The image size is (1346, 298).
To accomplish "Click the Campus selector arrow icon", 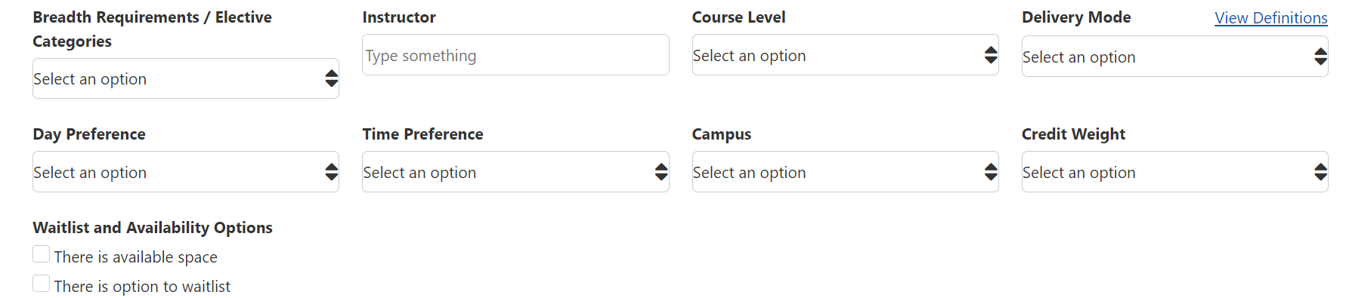I will point(991,172).
